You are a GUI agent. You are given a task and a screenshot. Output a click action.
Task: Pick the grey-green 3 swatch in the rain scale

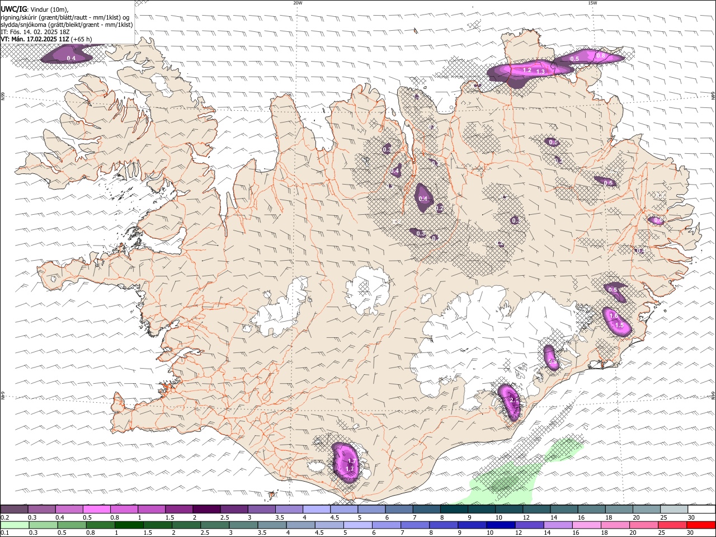pos(244,525)
